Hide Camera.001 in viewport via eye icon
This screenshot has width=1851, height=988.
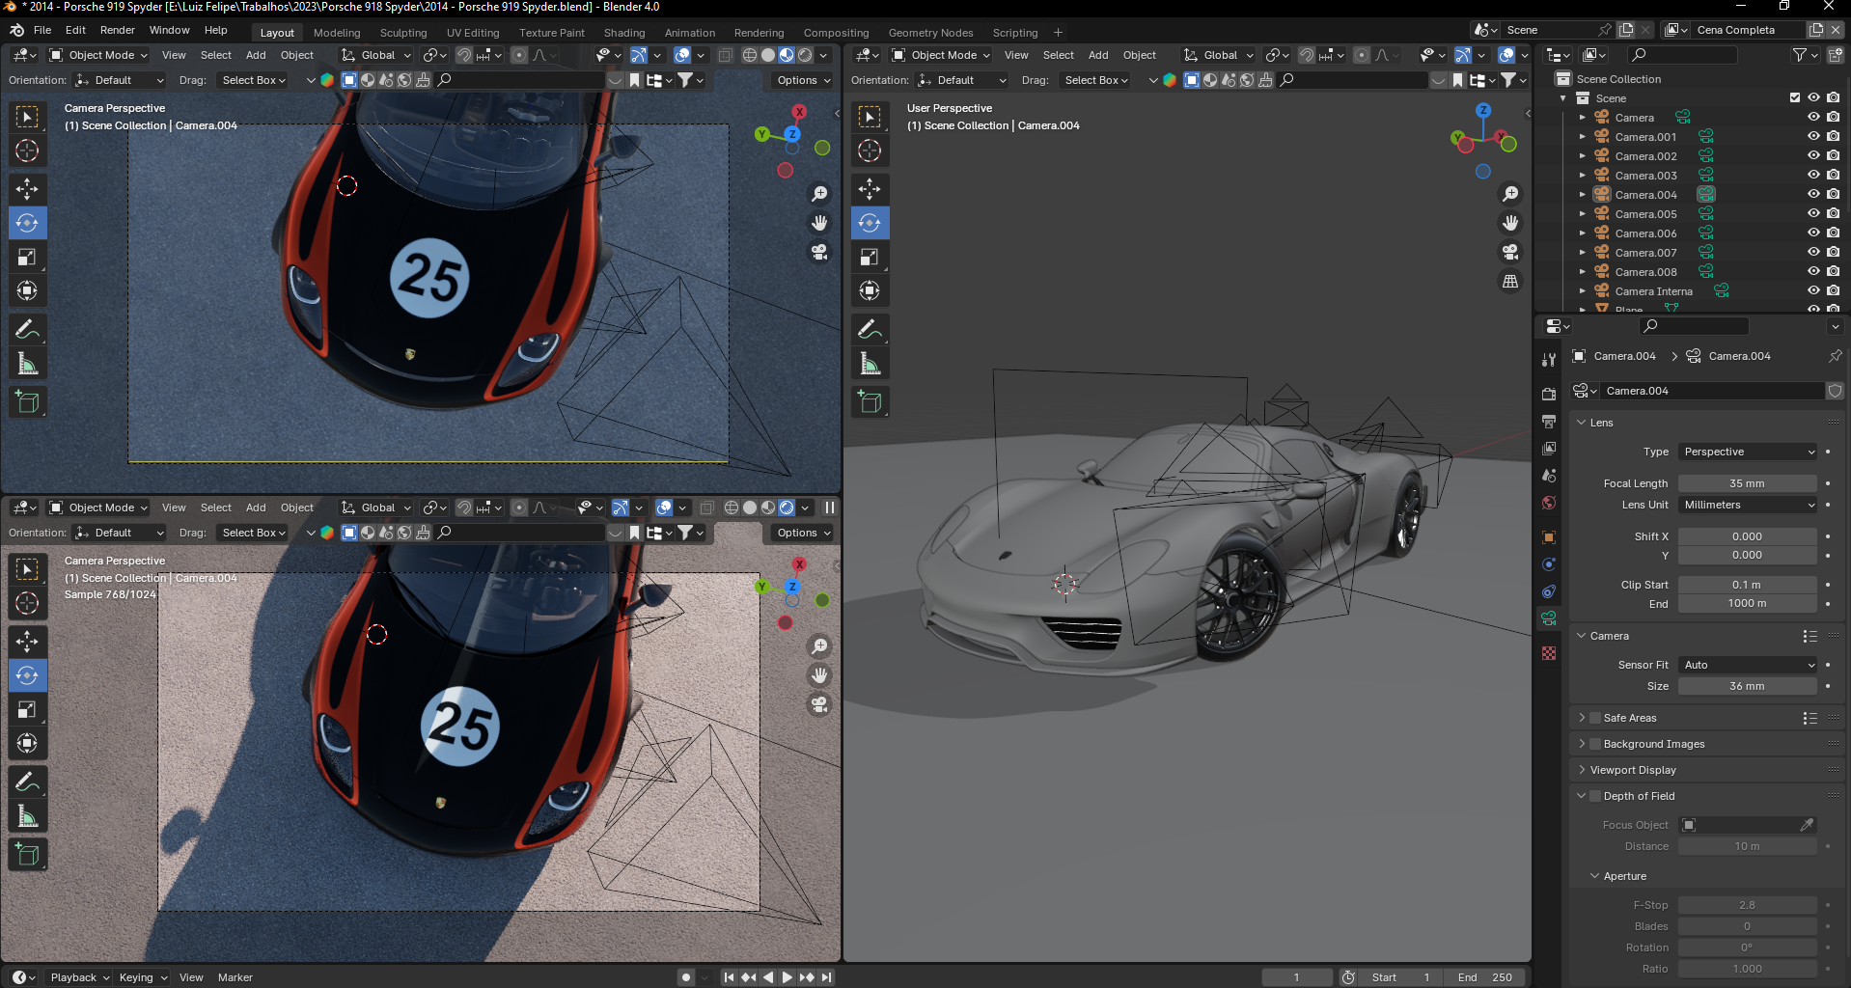point(1813,136)
